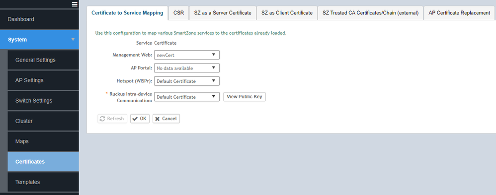Open the Maps section

coord(43,141)
